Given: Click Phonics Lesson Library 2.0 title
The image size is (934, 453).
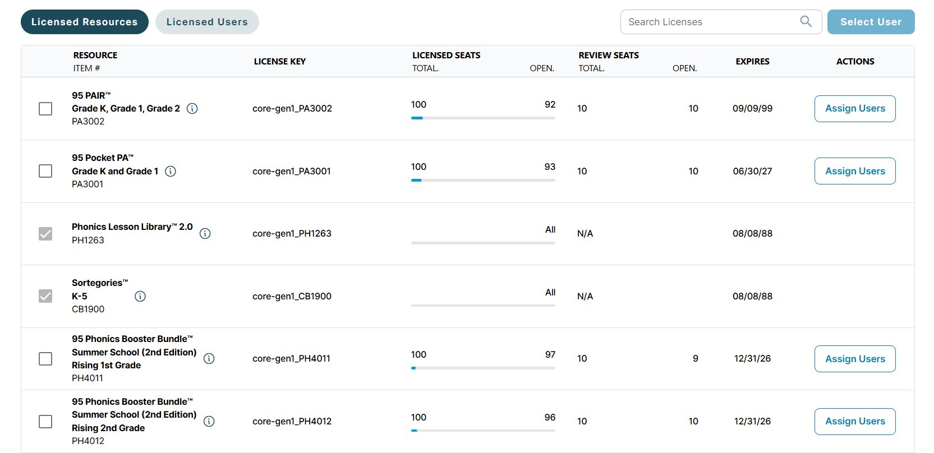Looking at the screenshot, I should click(132, 227).
